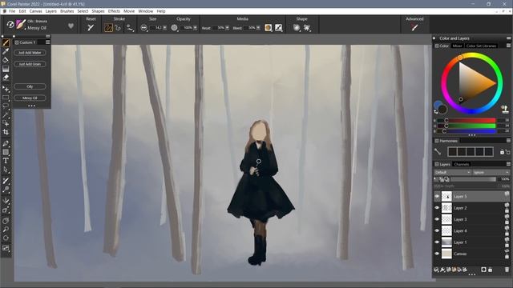Click the heart favorite brush icon
Screen dimensions: 513x288
(x=71, y=26)
